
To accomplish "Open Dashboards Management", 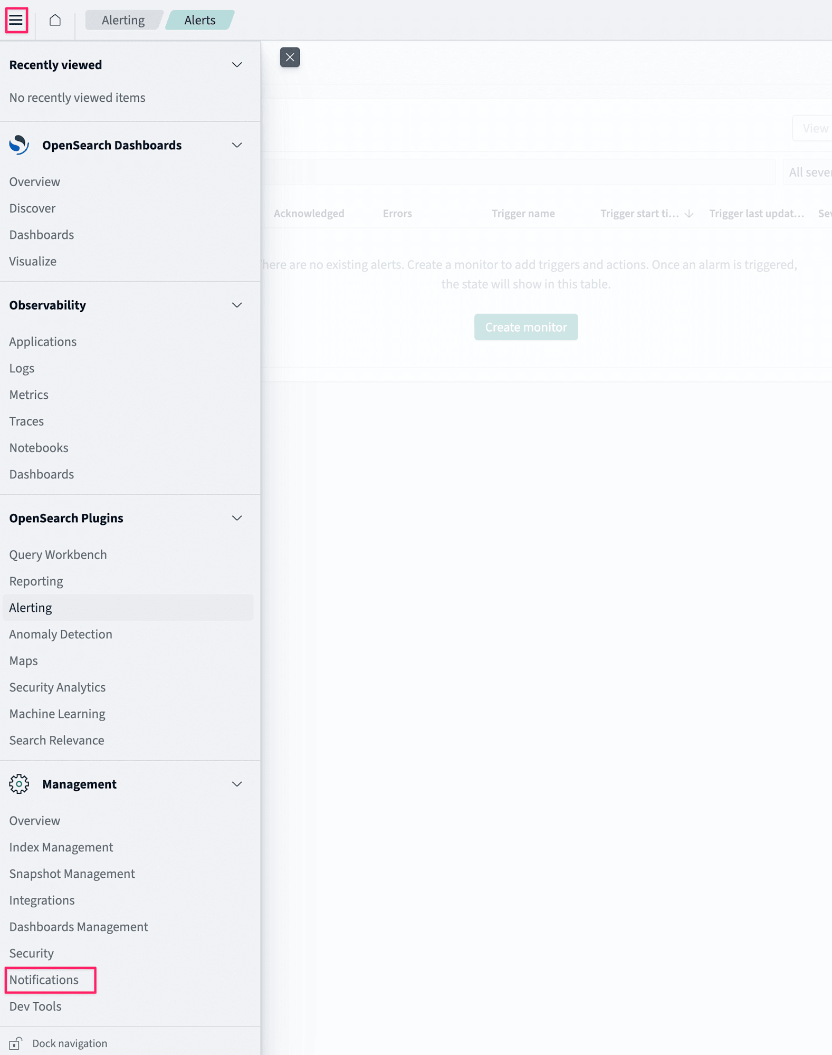I will [79, 926].
